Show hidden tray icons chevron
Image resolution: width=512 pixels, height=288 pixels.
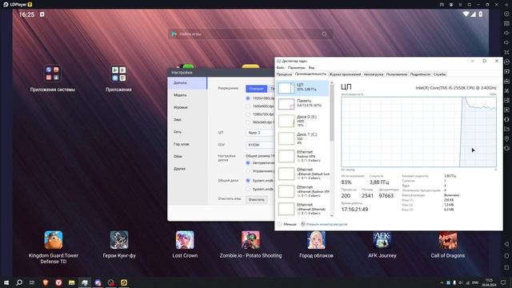pyautogui.click(x=442, y=282)
